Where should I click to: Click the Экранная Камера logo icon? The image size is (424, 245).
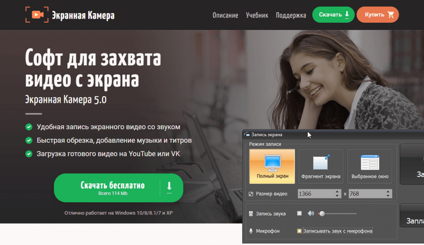[37, 15]
